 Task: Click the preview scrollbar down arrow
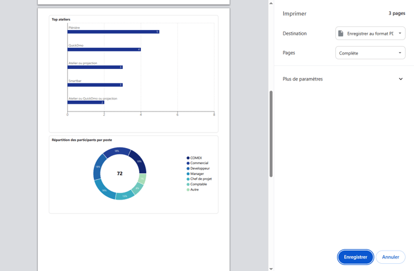point(271,268)
